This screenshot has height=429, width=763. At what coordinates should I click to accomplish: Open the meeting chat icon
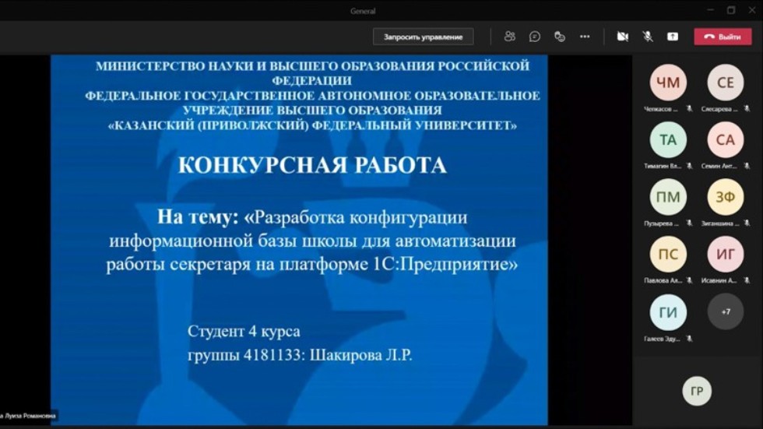click(535, 37)
